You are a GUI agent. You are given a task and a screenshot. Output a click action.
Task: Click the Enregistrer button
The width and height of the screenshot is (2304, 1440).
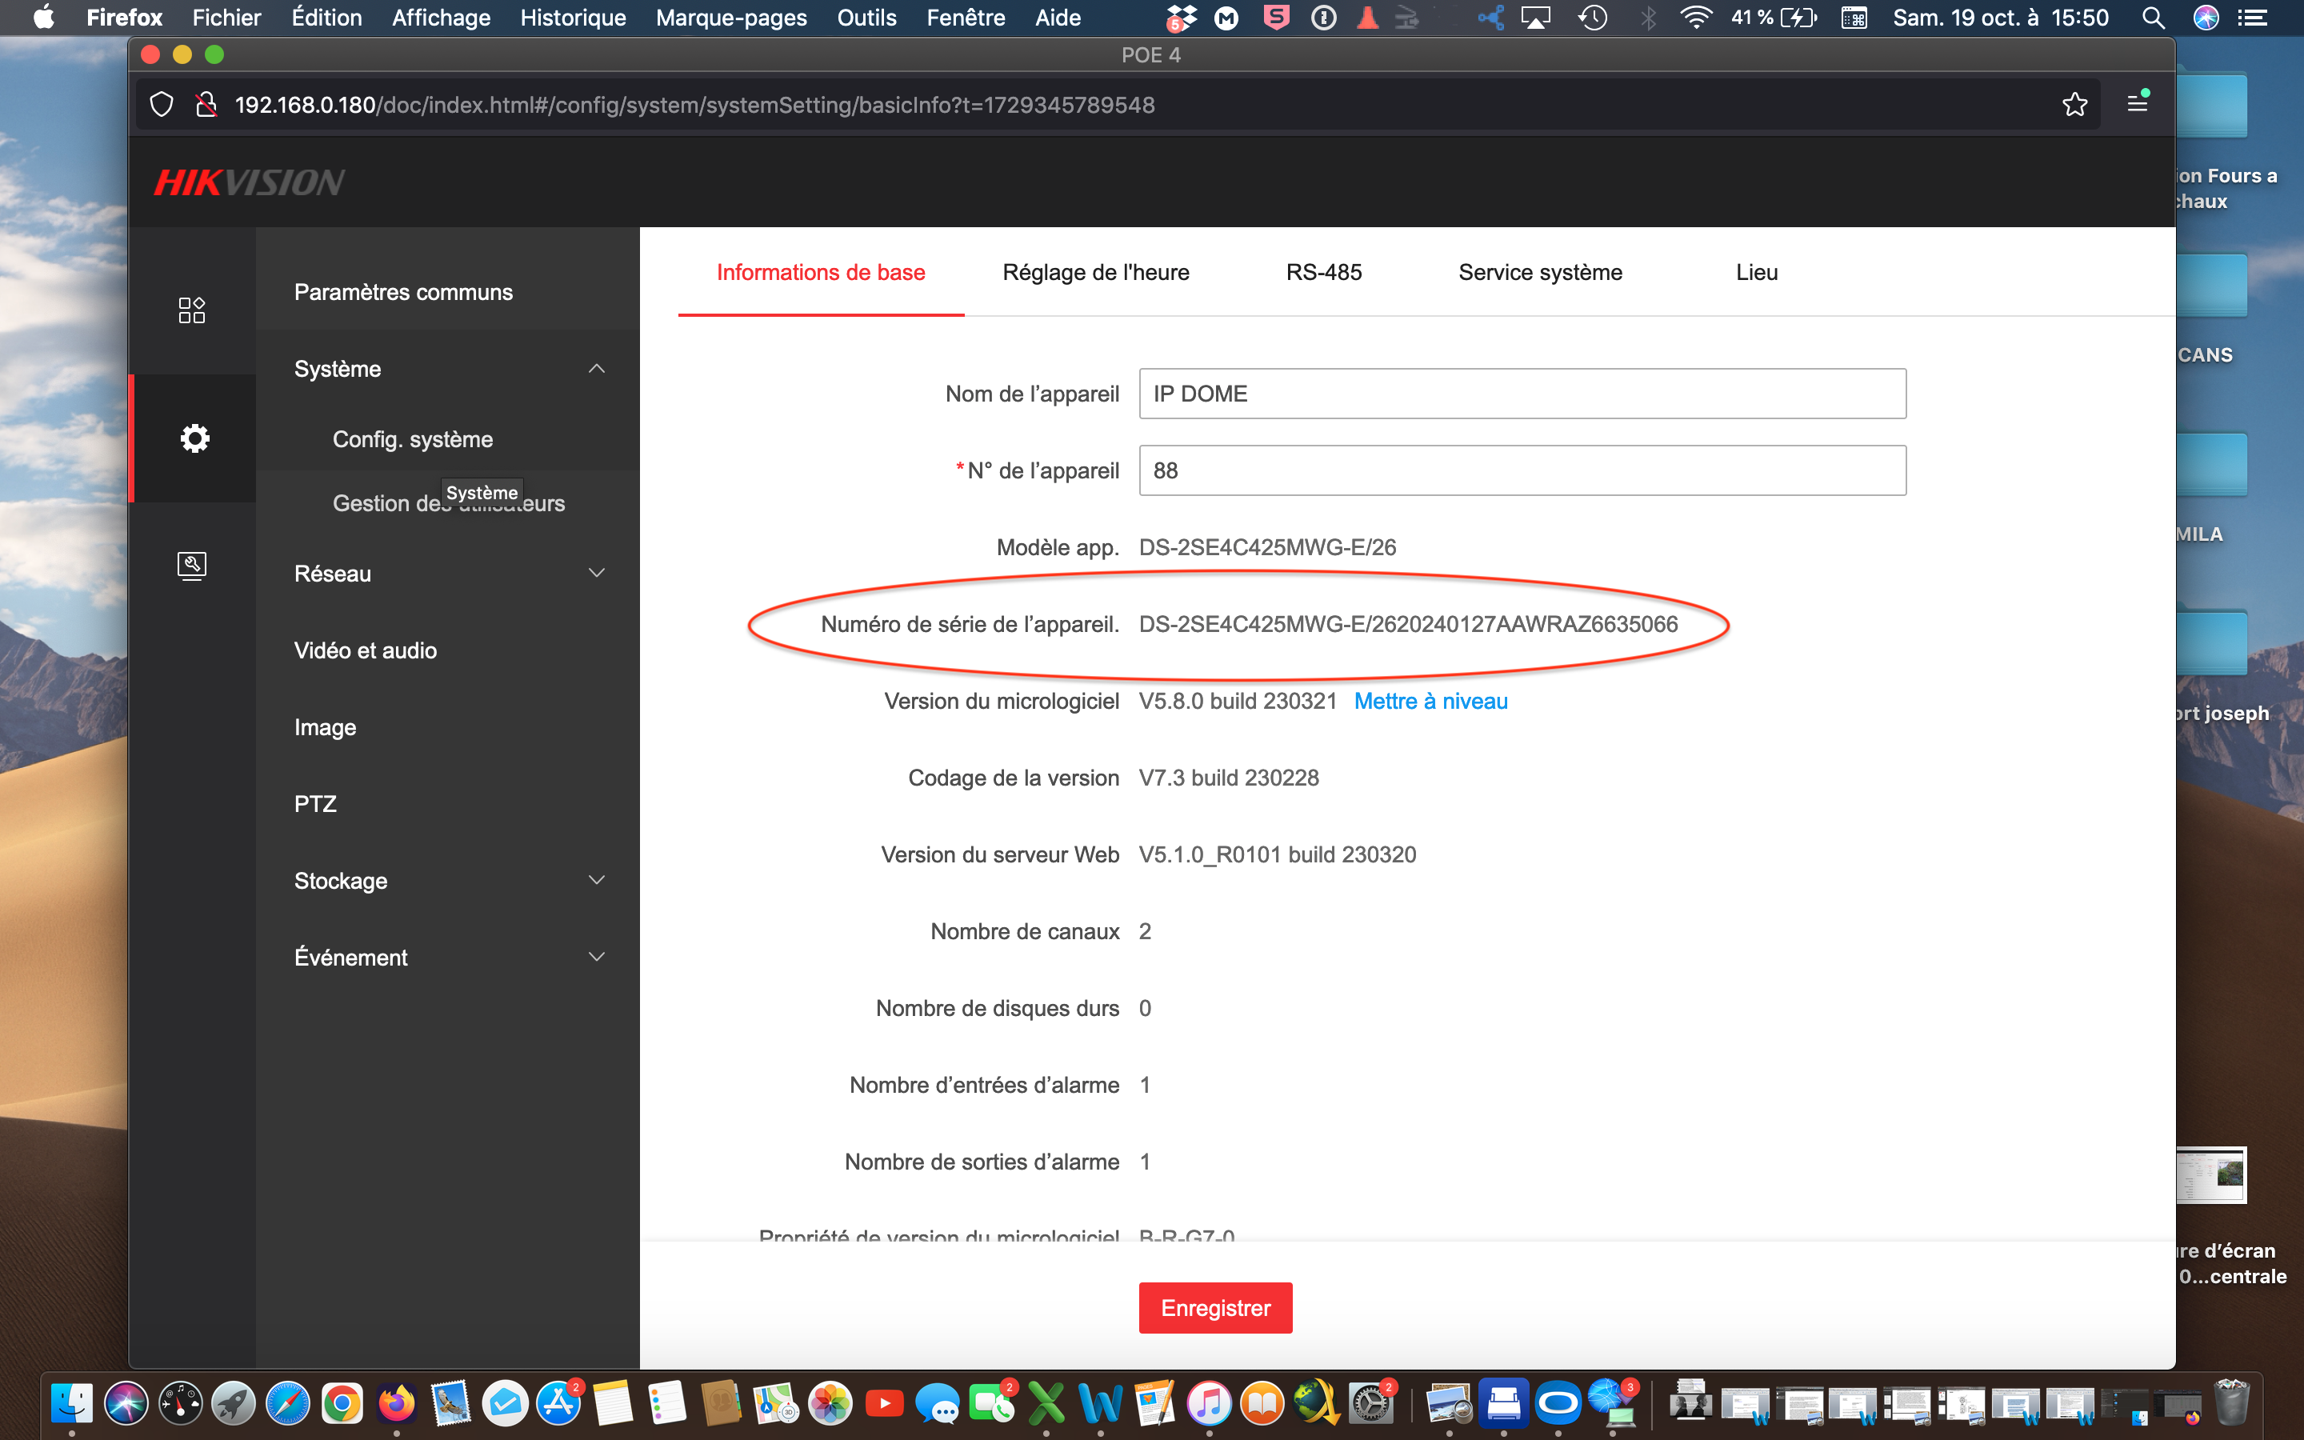click(1215, 1308)
